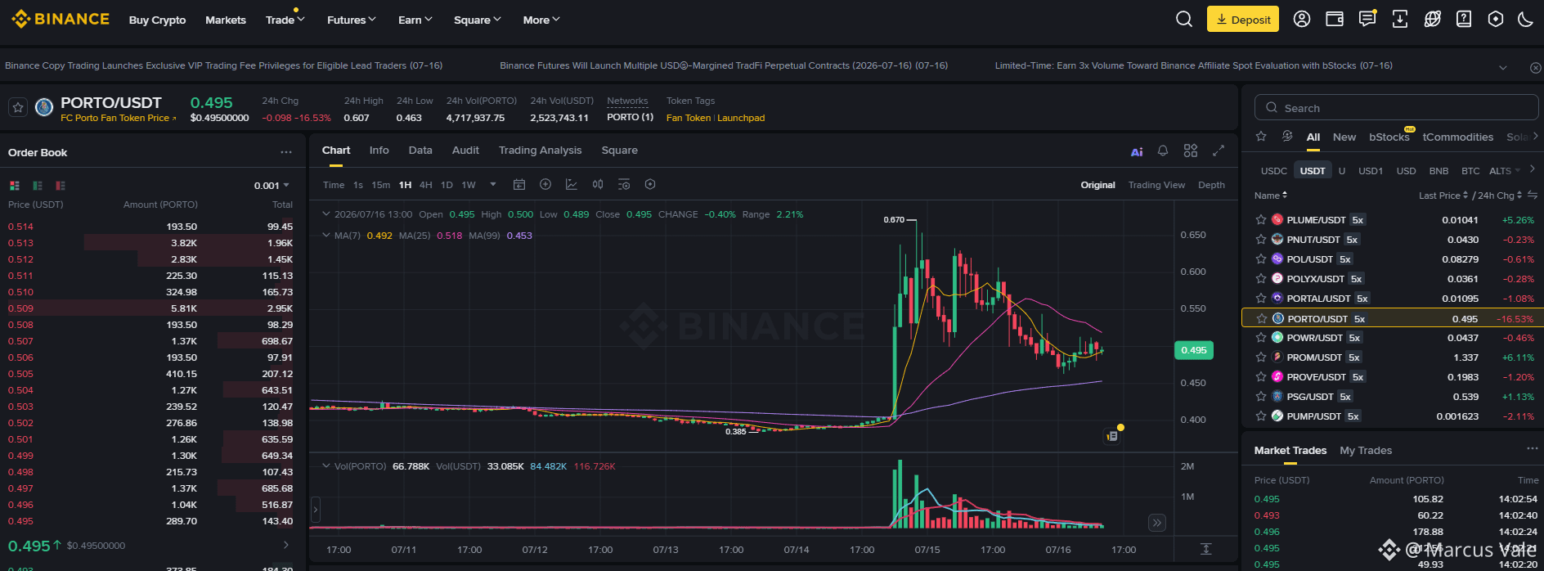This screenshot has width=1544, height=571.
Task: Show bids-only order book view
Action: [x=38, y=186]
